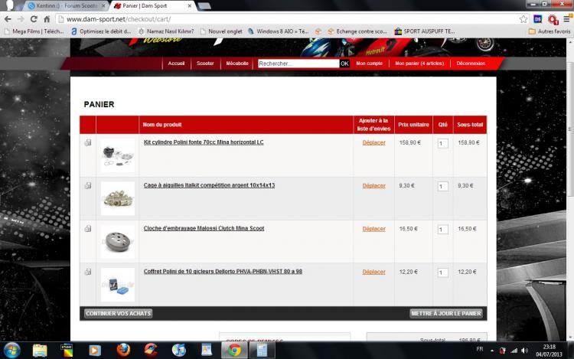
Task: Click the FR language indicator in taskbar
Action: 480,349
